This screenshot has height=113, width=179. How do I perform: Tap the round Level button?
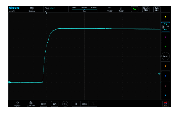(x=166, y=56)
